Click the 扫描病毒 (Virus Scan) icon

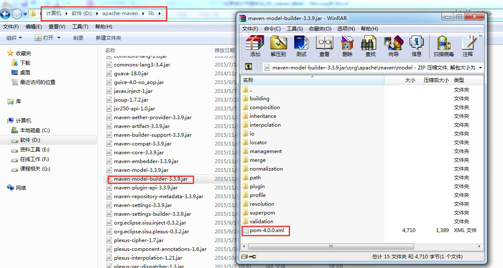point(443,46)
